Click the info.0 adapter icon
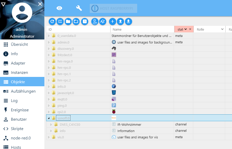232x149 pixels. point(114,86)
